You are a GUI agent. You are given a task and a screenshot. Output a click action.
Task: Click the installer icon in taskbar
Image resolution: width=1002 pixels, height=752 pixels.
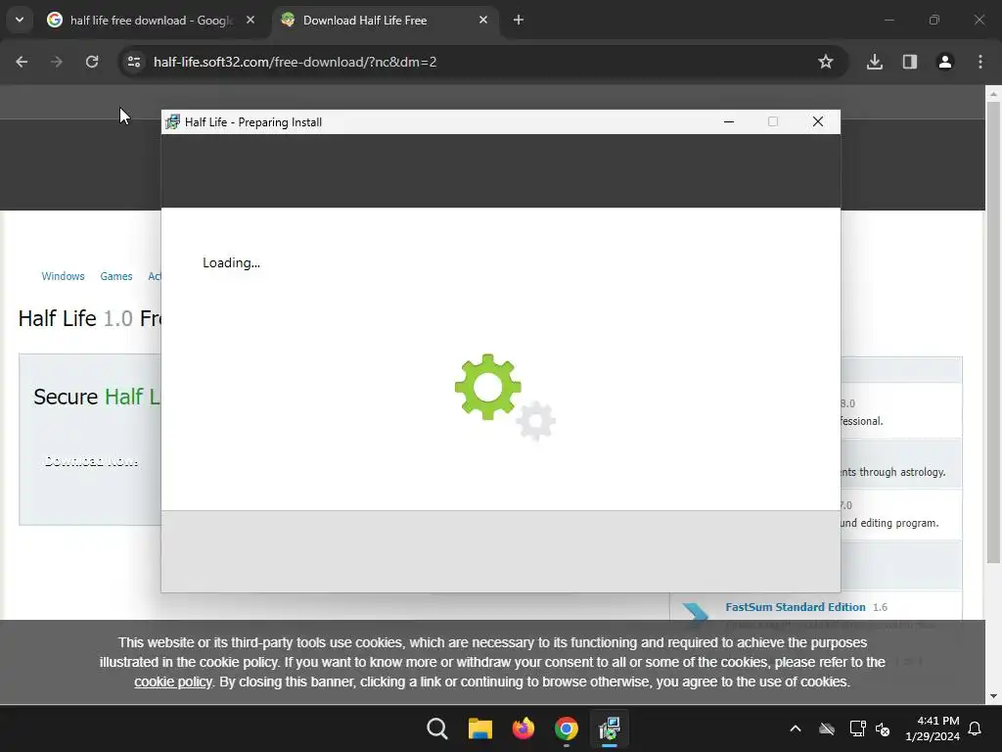[610, 728]
